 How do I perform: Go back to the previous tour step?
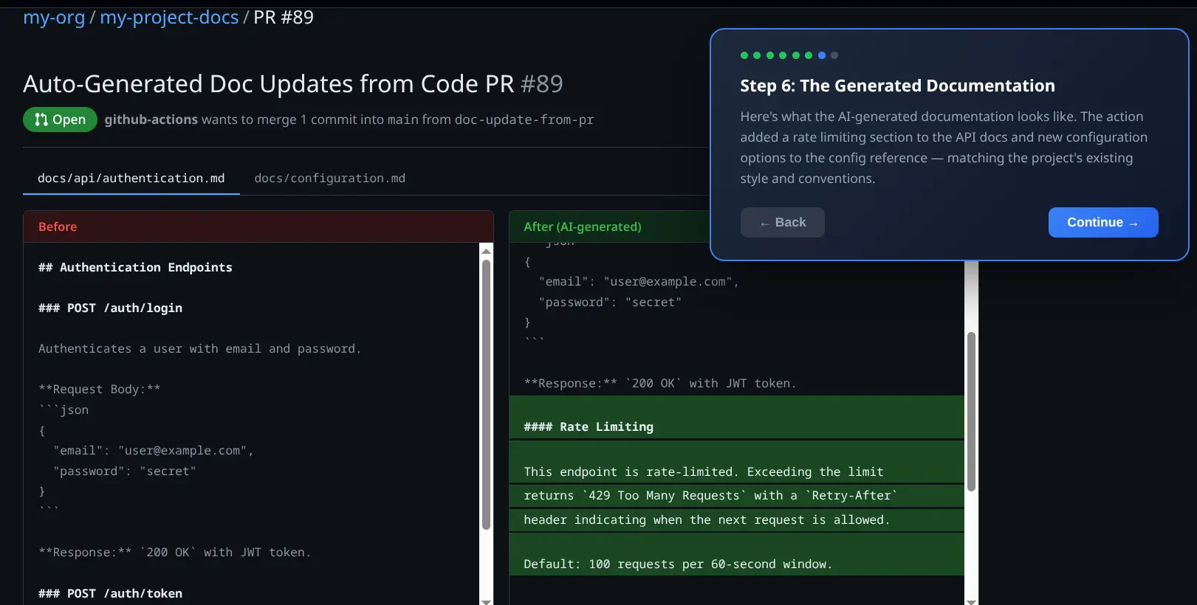782,223
